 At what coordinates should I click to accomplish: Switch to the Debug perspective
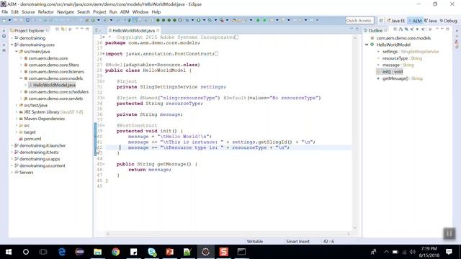[x=448, y=21]
